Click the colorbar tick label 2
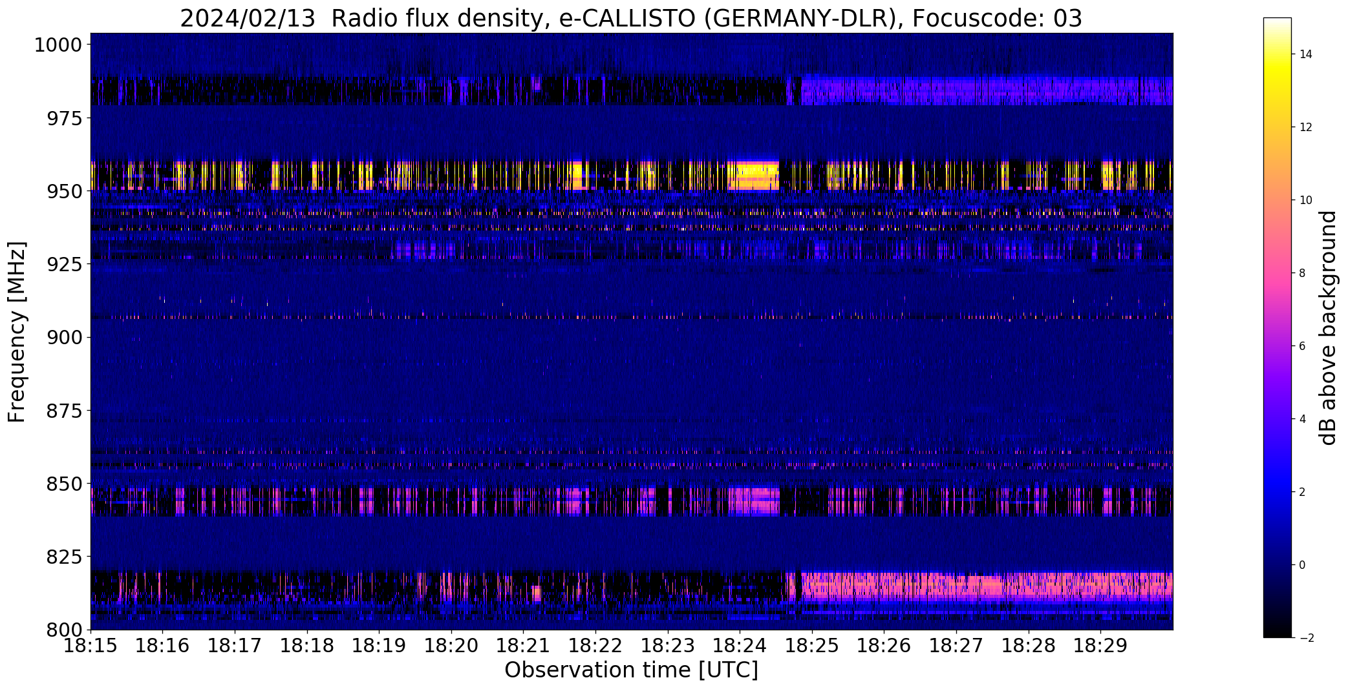Screen dimensions: 1348x689 (x=1303, y=492)
